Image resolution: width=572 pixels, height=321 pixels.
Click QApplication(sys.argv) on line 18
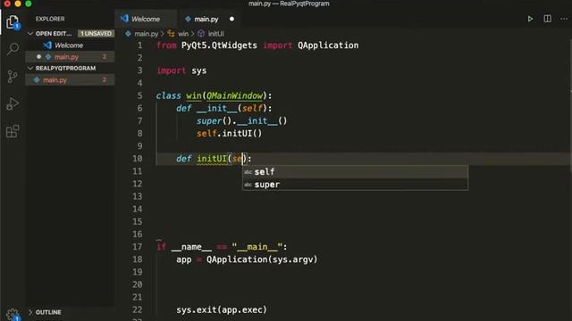point(262,259)
